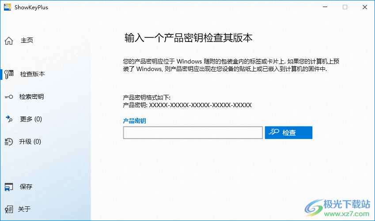Maximize the ShowKeyPlus window
The height and width of the screenshot is (221, 375).
pos(345,7)
